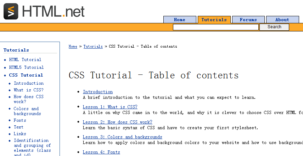
Task: Open the Home tab
Action: 179,20
